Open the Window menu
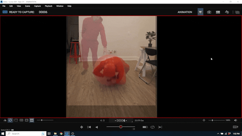Screen dimensions: 242x136 [x=60, y=6]
